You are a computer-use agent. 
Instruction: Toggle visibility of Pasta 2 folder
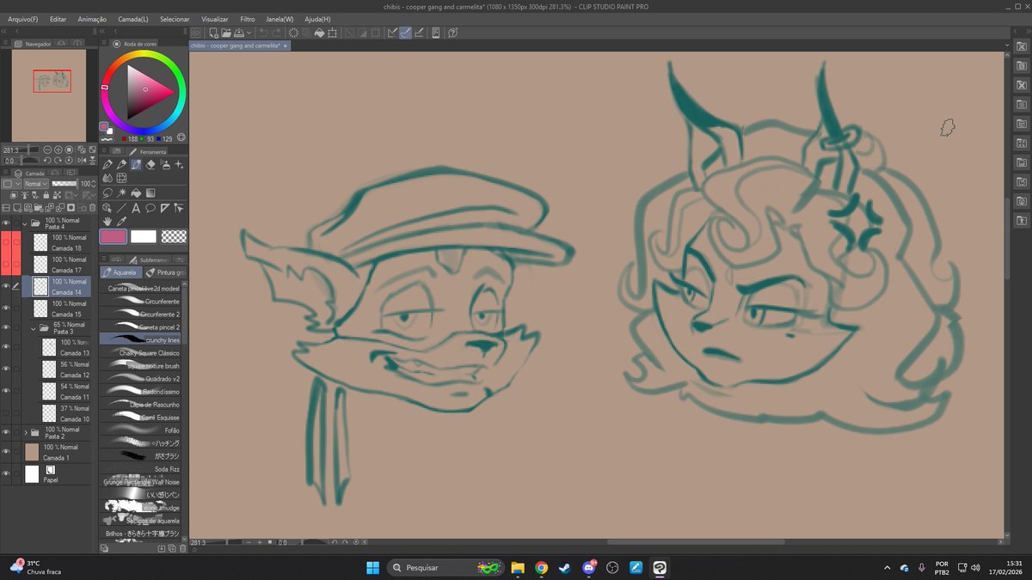coord(6,432)
